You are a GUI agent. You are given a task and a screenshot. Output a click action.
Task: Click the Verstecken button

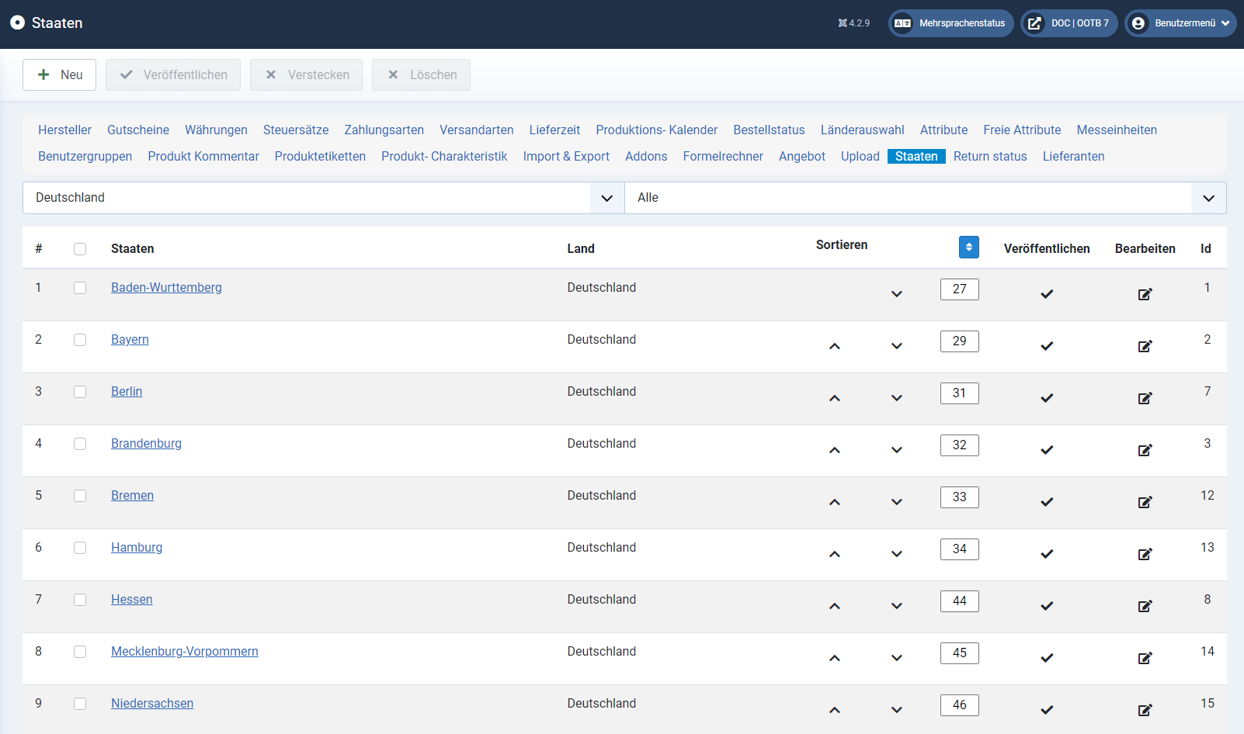(x=306, y=74)
